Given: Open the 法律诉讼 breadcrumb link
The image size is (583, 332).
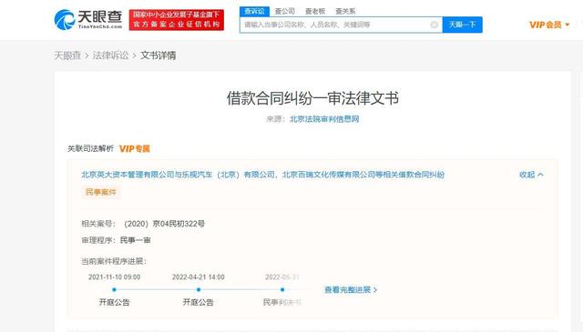Looking at the screenshot, I should (x=110, y=55).
